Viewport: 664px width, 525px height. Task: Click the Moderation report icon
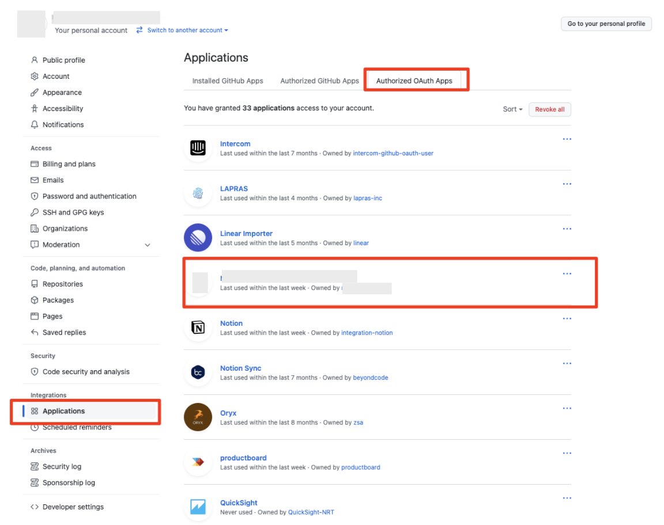coord(35,245)
